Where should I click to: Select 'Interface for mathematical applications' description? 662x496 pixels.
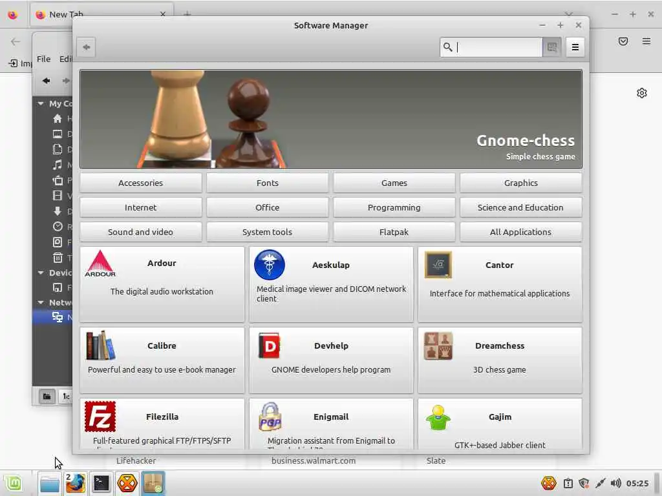coord(500,294)
